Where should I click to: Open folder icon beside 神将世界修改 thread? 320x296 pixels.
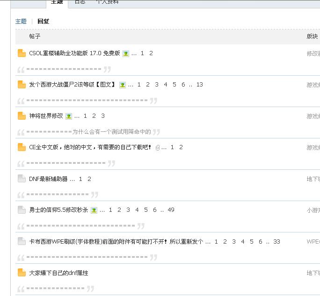point(22,116)
